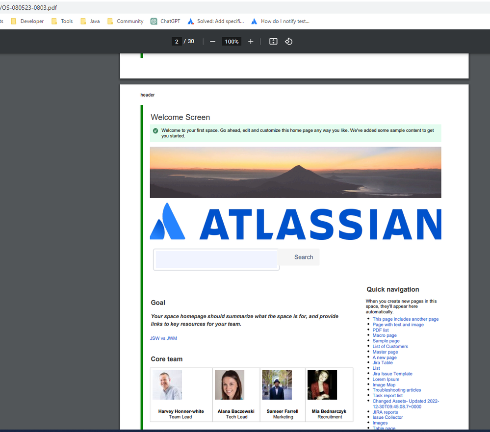Open the ChatGPT bookmark
Screen dimensions: 490x432
coord(165,21)
